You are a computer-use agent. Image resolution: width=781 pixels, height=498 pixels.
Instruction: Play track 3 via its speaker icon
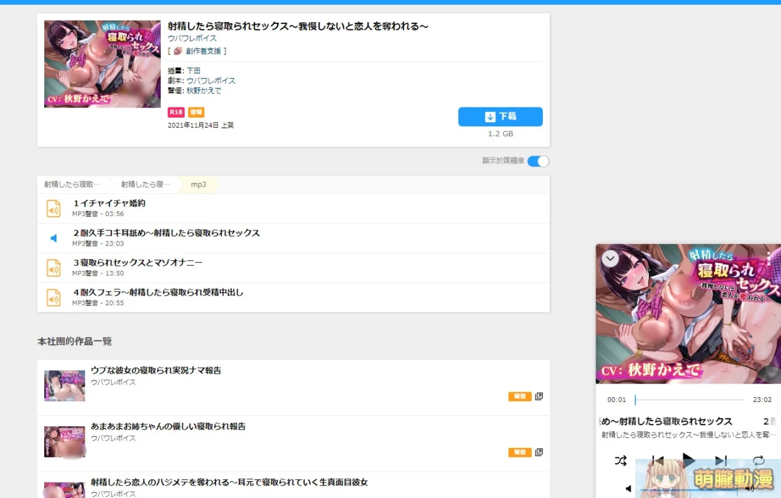click(x=53, y=268)
